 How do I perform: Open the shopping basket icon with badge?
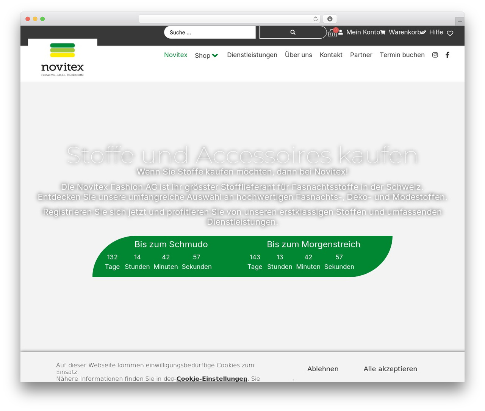pos(333,33)
